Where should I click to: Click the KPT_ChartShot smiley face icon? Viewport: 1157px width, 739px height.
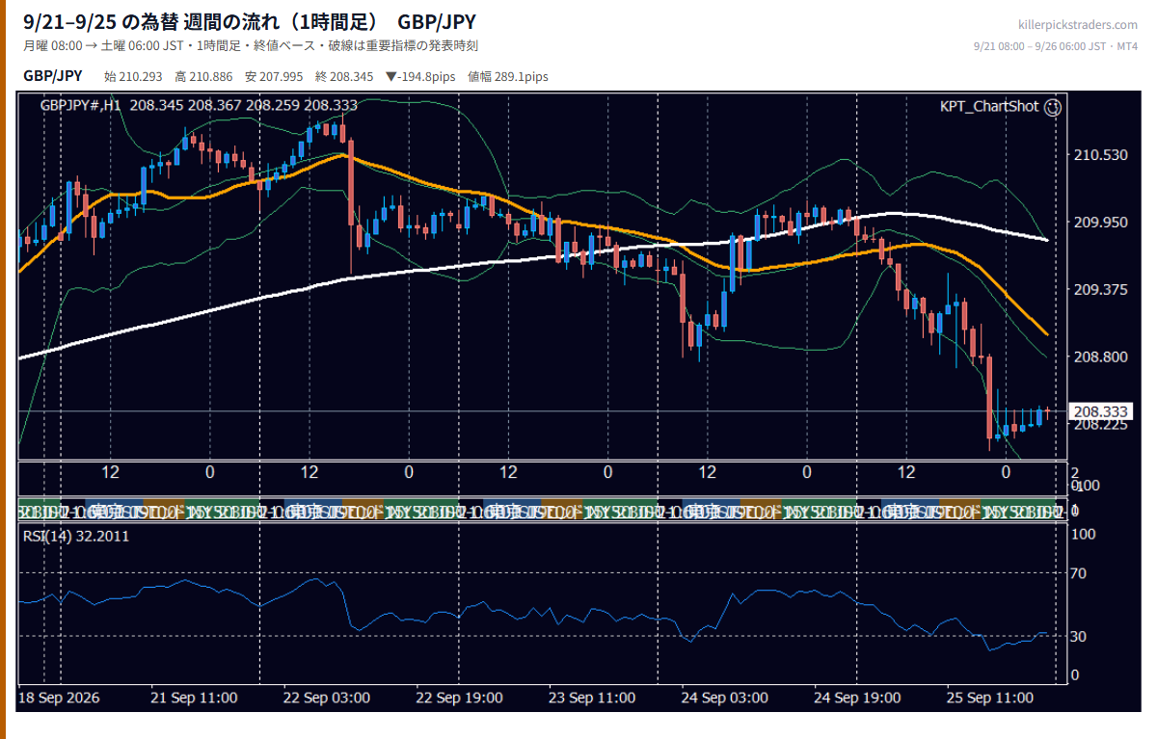click(1053, 107)
